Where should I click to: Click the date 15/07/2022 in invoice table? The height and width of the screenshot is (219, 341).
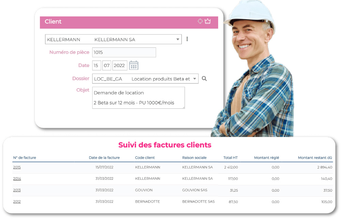point(104,167)
